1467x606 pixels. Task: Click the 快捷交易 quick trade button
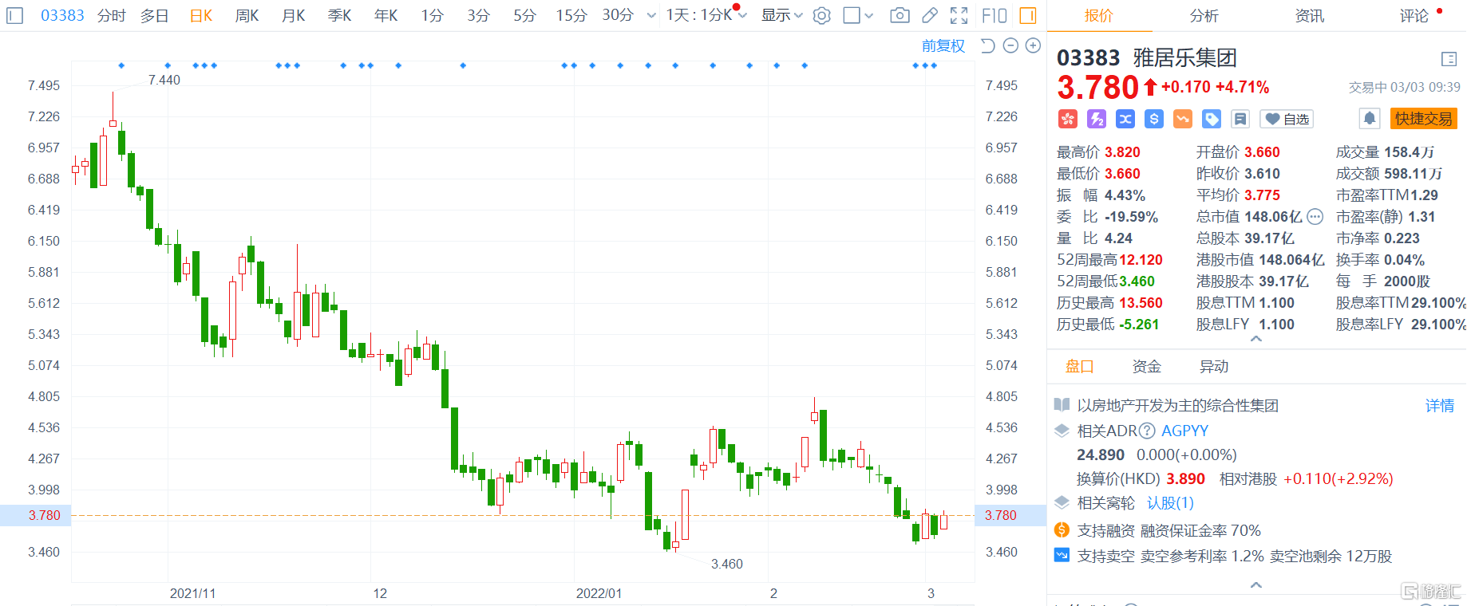1423,119
